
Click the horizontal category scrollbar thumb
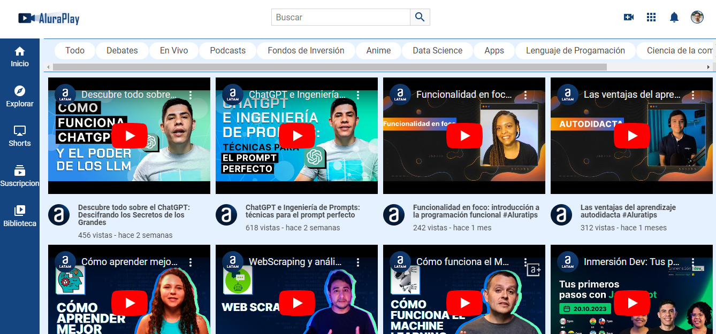tap(330, 67)
